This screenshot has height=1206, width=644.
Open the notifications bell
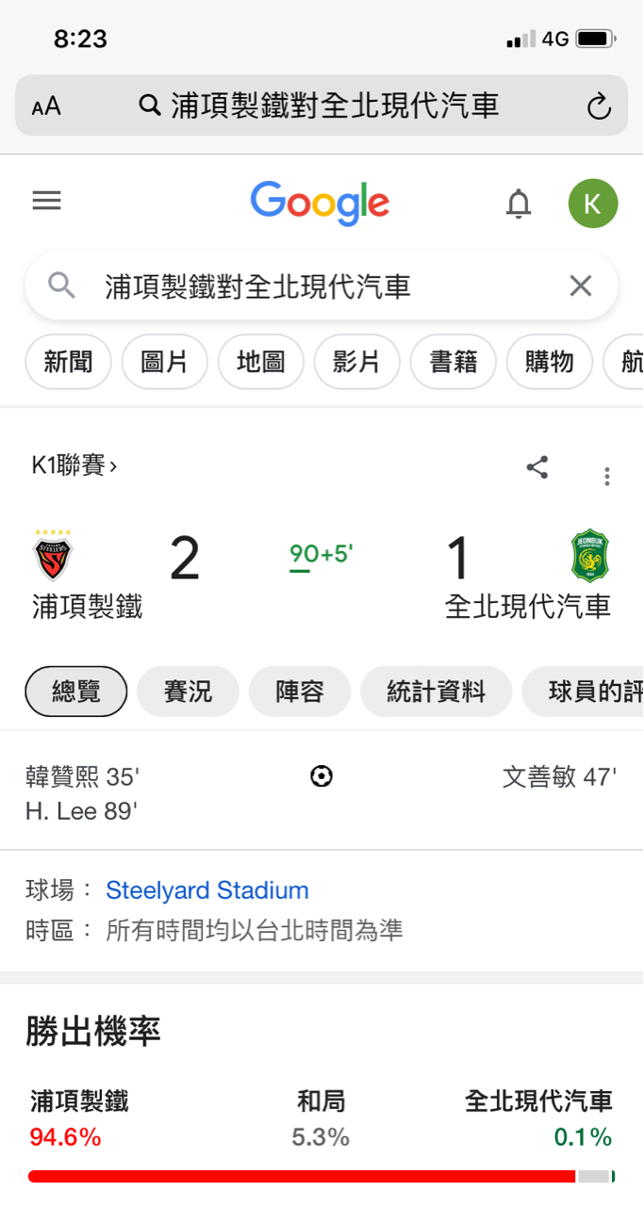519,203
